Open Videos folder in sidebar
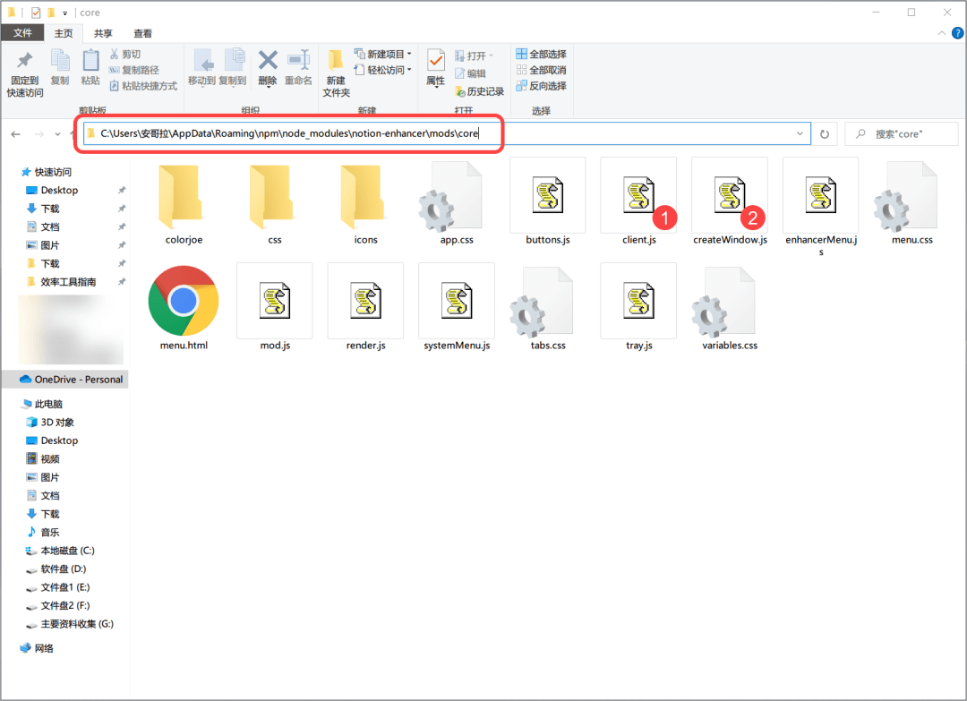 pos(43,458)
